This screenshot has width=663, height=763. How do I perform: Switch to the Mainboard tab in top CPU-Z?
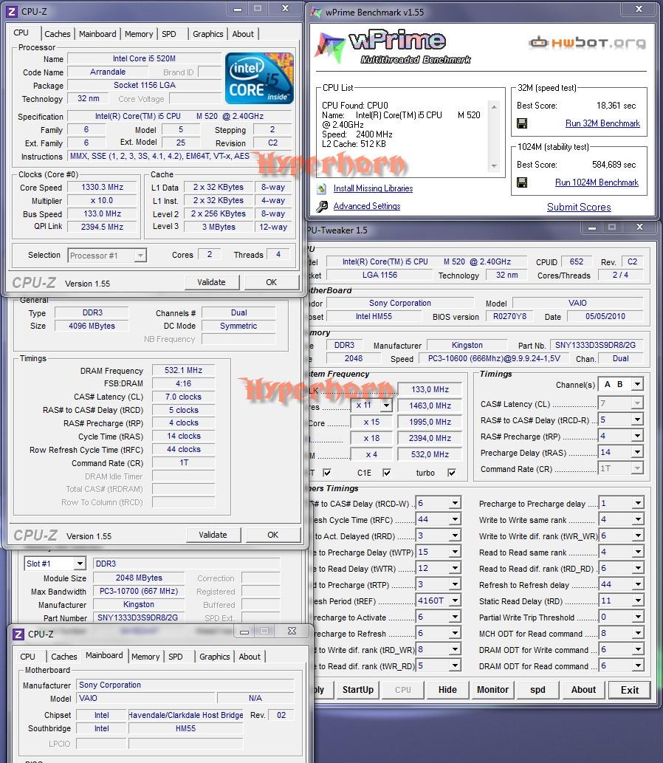97,34
